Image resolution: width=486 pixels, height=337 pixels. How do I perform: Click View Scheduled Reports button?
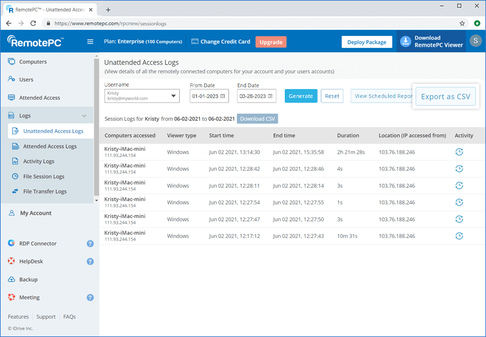382,96
